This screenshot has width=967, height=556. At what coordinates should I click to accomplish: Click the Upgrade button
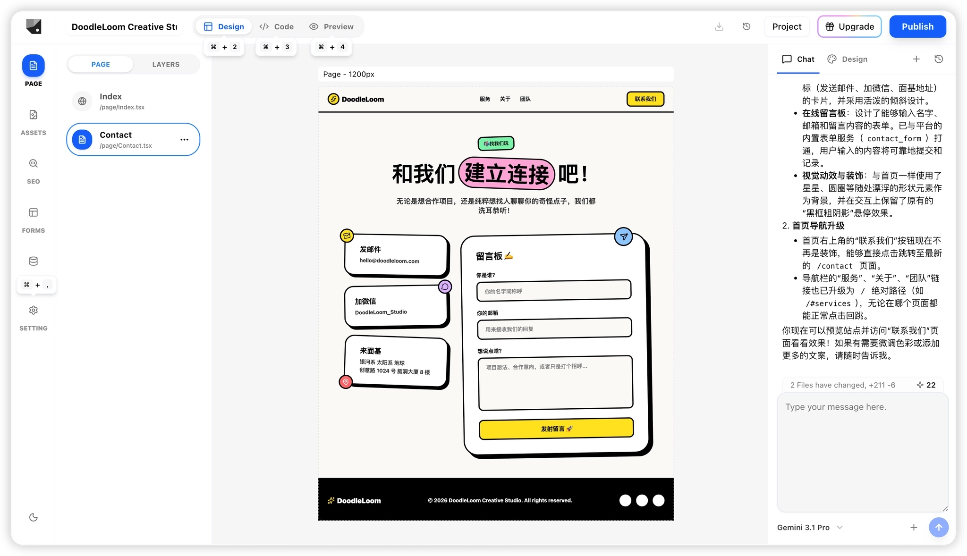pyautogui.click(x=849, y=26)
